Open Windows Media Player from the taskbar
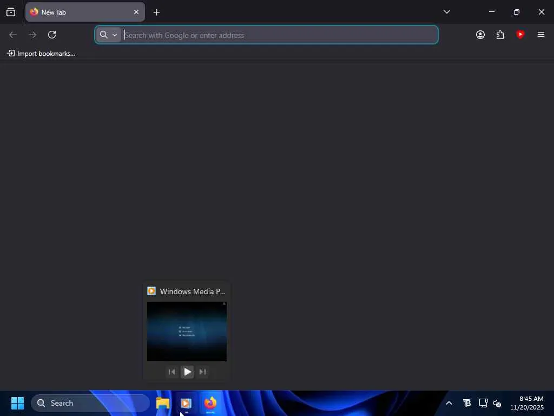Image resolution: width=554 pixels, height=416 pixels. 186,403
